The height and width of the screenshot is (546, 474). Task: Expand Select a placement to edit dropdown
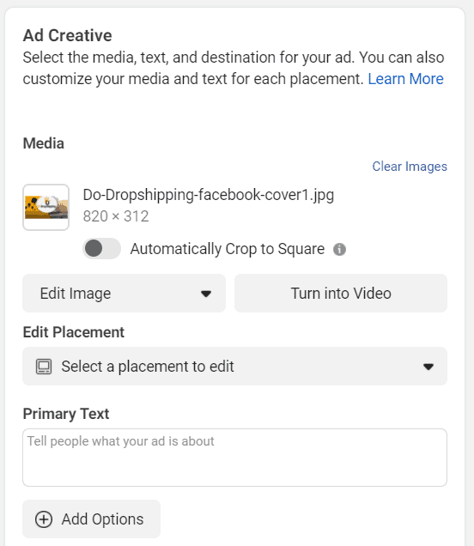234,366
